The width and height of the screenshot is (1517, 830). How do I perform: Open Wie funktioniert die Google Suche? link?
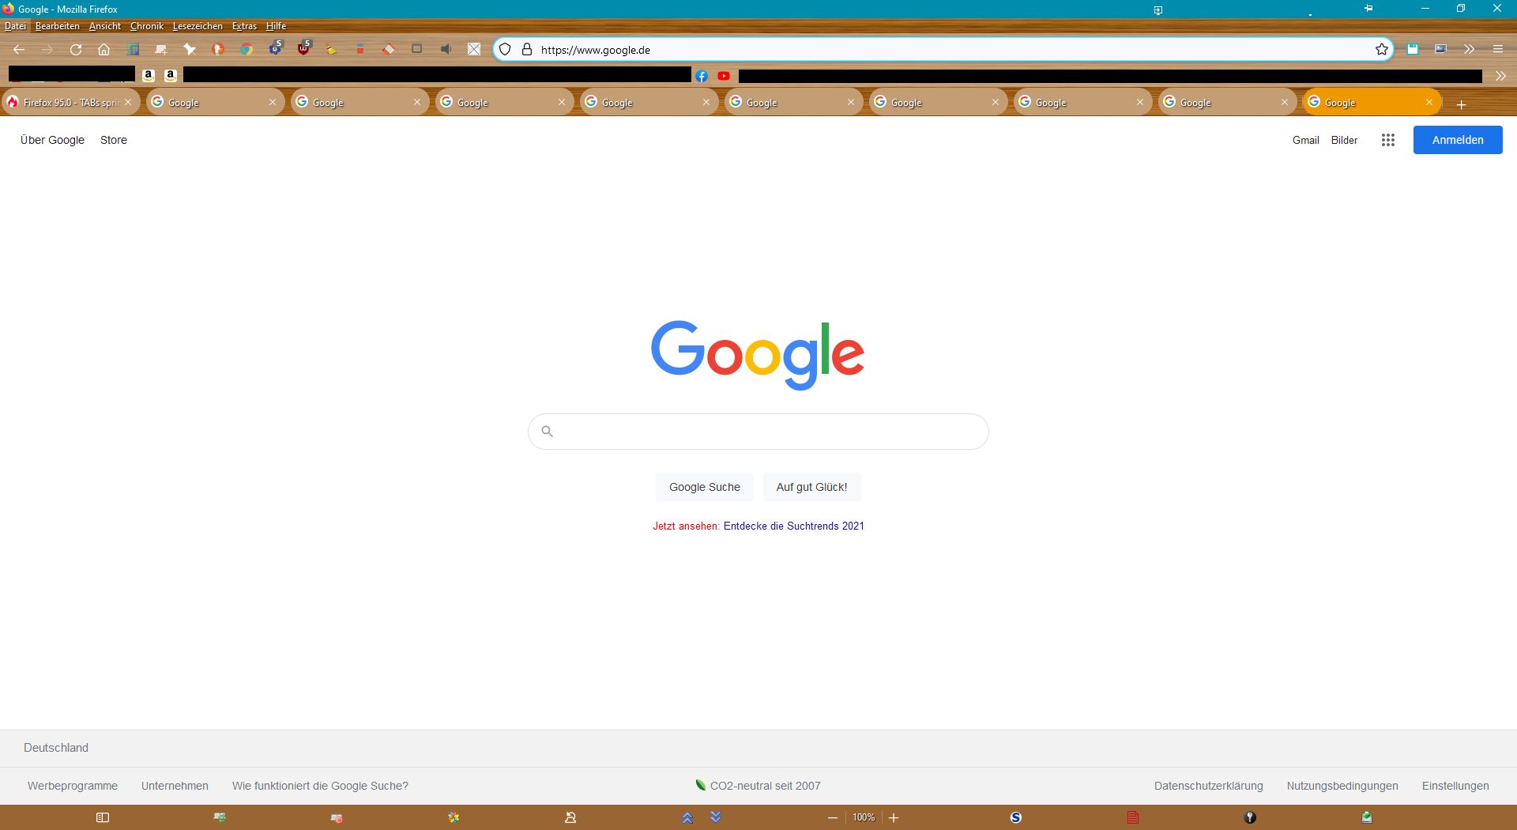coord(320,786)
